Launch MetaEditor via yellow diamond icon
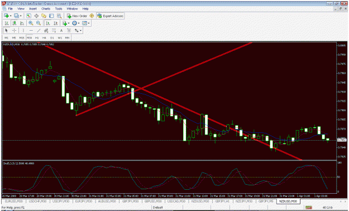 tap(92, 16)
